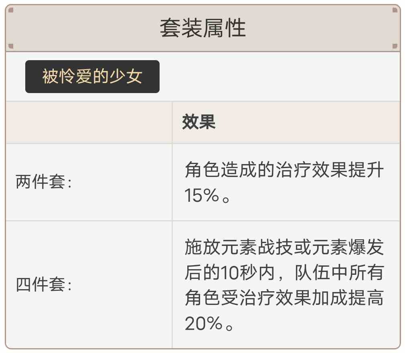
Task: Click the two-piece effect text 治疗效果提升15%
Action: (284, 182)
